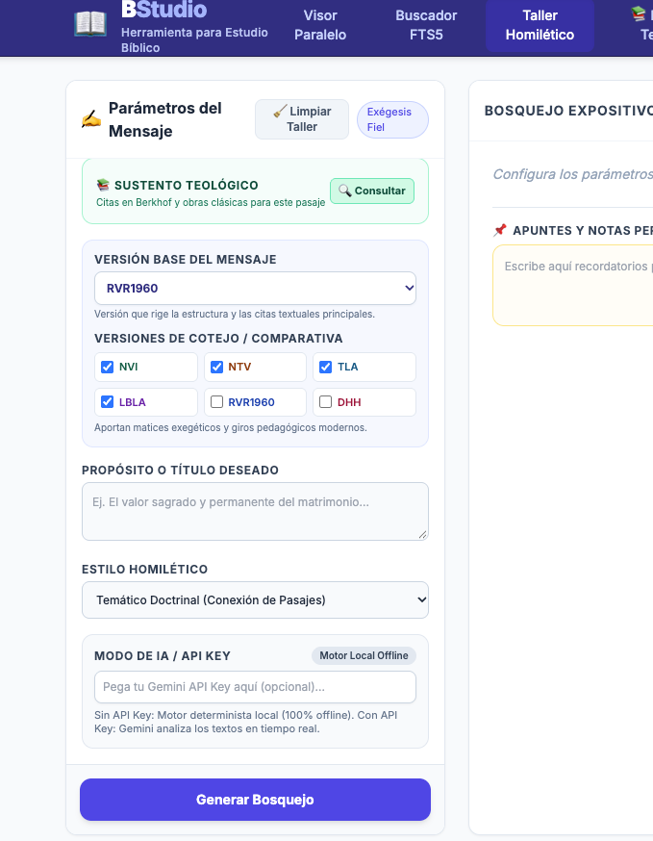Click the books icon in the top navigation

coord(638,13)
